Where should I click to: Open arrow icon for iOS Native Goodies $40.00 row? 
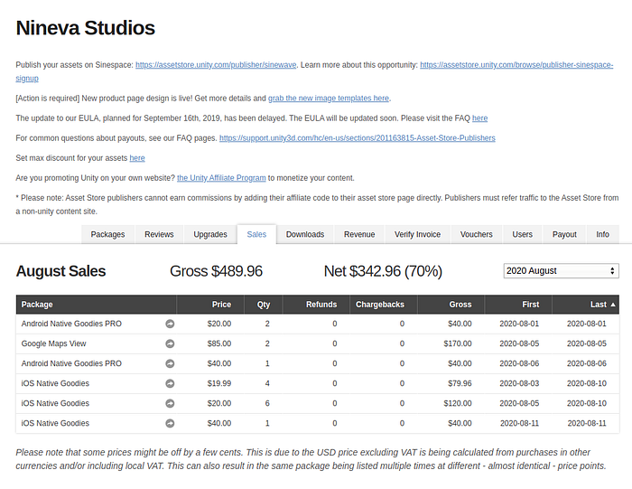point(170,423)
